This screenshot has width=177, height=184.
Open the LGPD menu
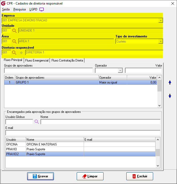pyautogui.click(x=33, y=9)
